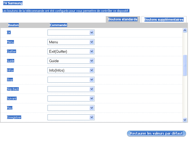Click Restaurer les valeurs par défaut
This screenshot has height=148, width=189.
click(x=156, y=133)
